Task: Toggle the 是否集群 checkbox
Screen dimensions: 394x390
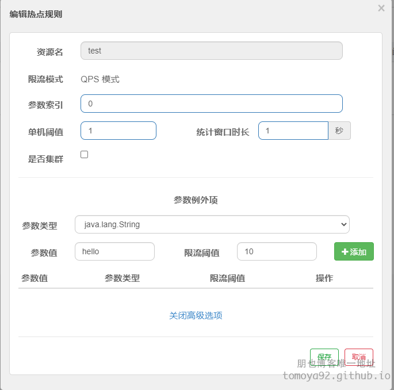Action: 84,154
